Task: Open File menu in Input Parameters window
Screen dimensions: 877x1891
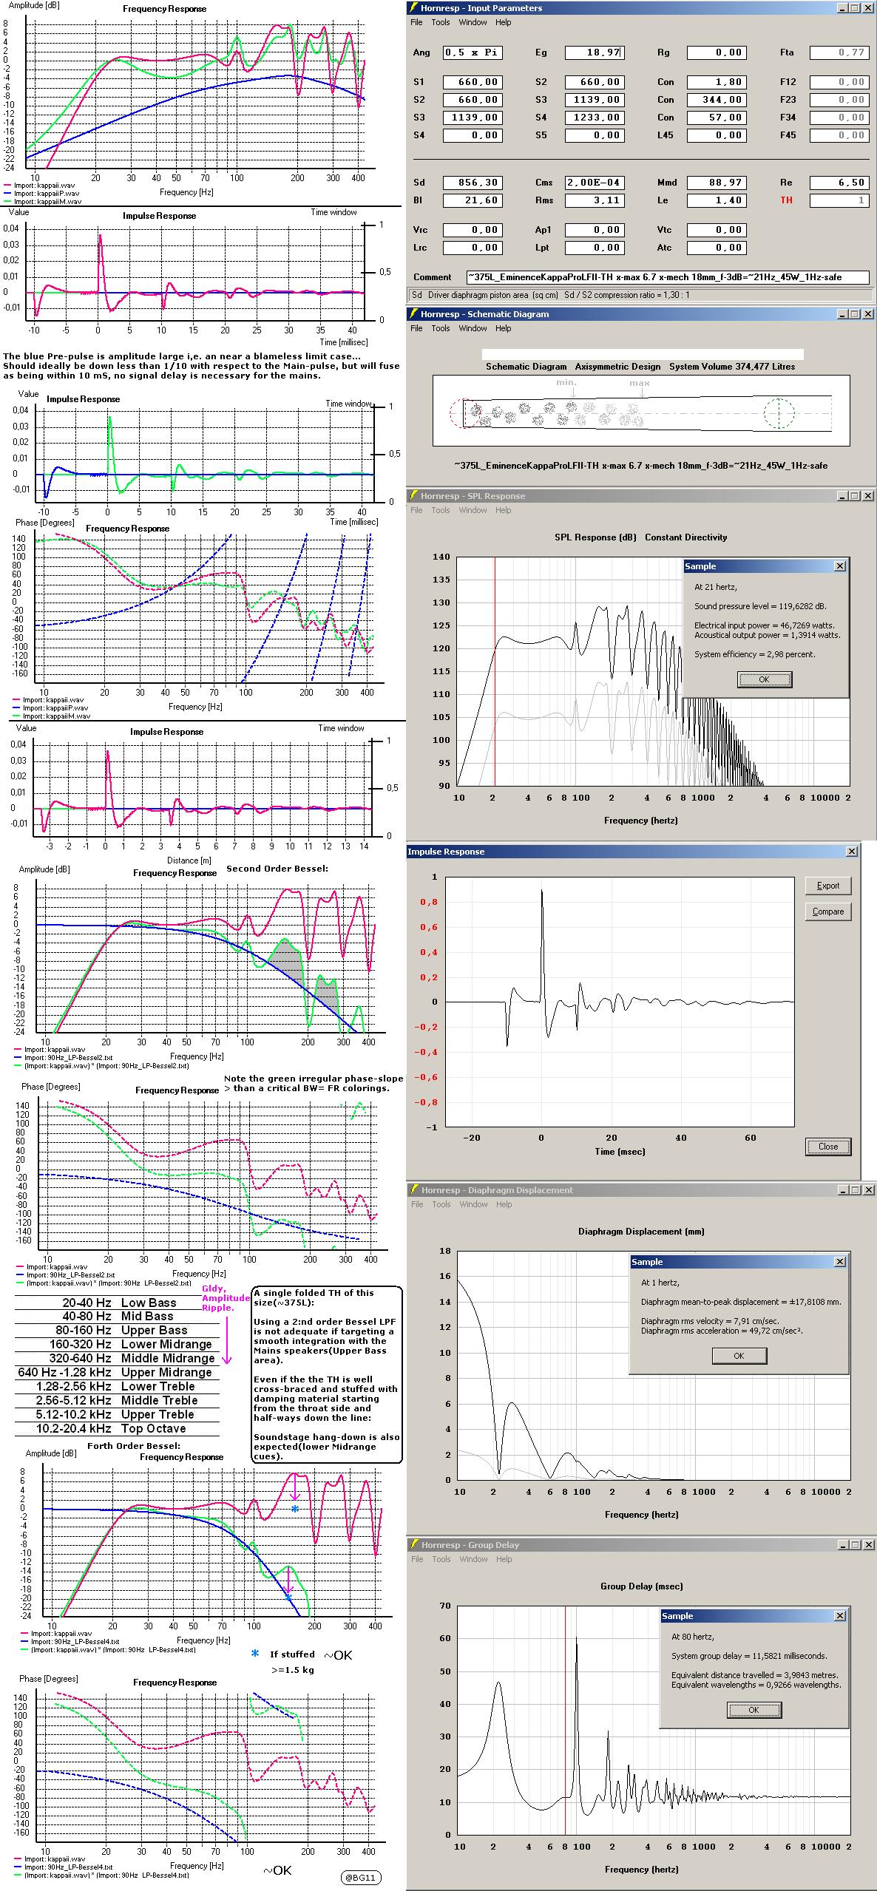Action: 416,22
